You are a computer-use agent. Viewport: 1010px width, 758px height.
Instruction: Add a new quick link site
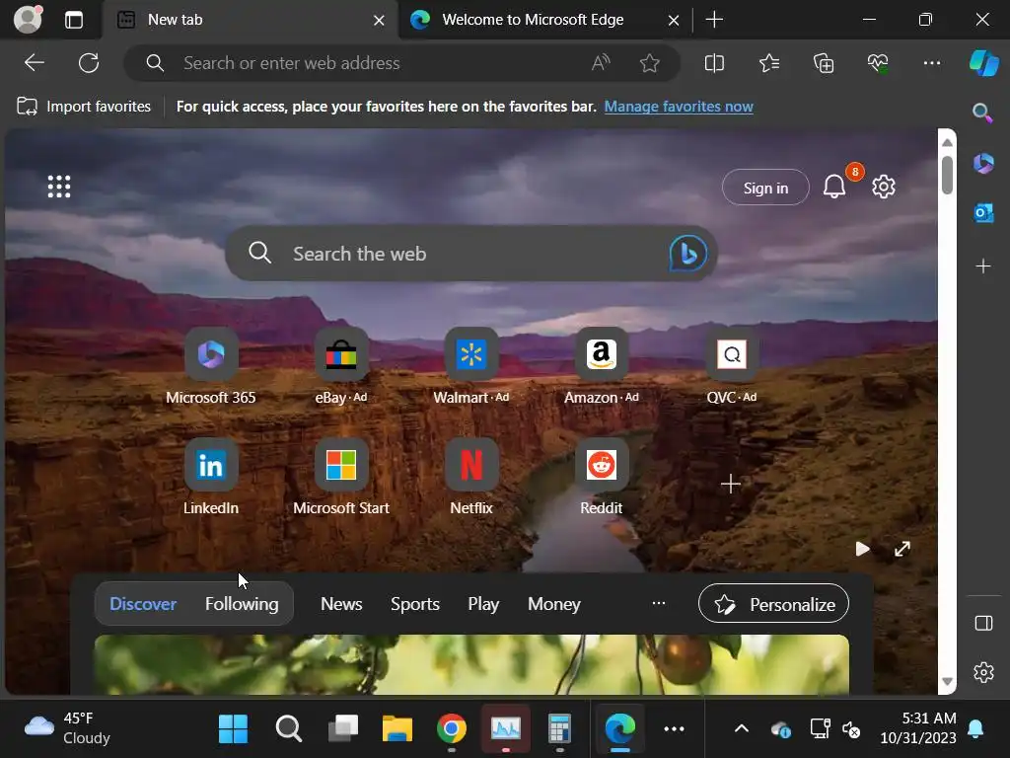pyautogui.click(x=731, y=484)
